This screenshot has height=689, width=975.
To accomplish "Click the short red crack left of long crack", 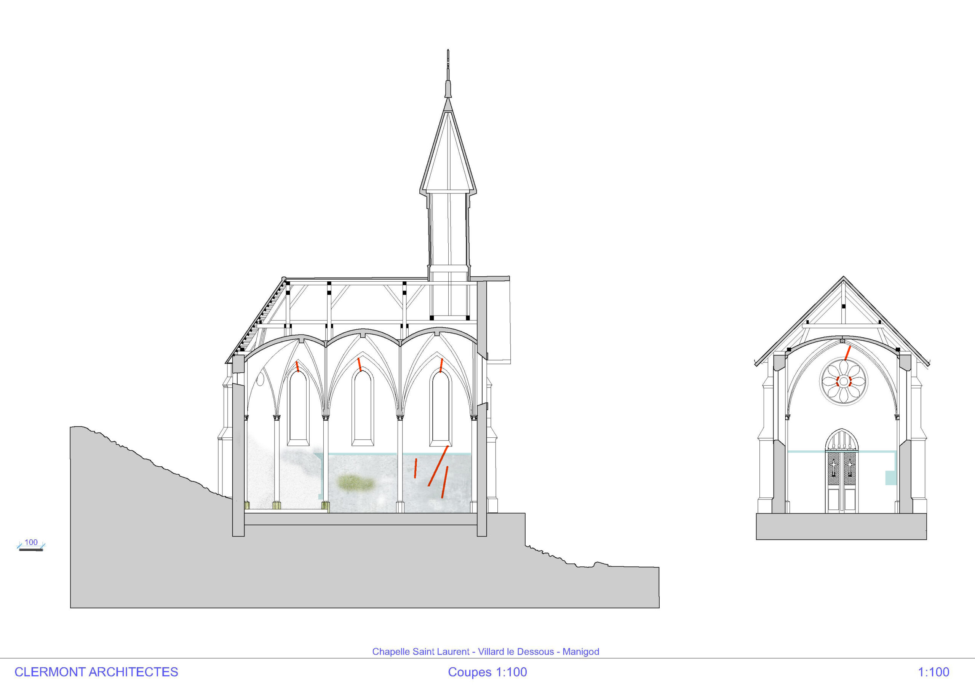I will [x=415, y=468].
